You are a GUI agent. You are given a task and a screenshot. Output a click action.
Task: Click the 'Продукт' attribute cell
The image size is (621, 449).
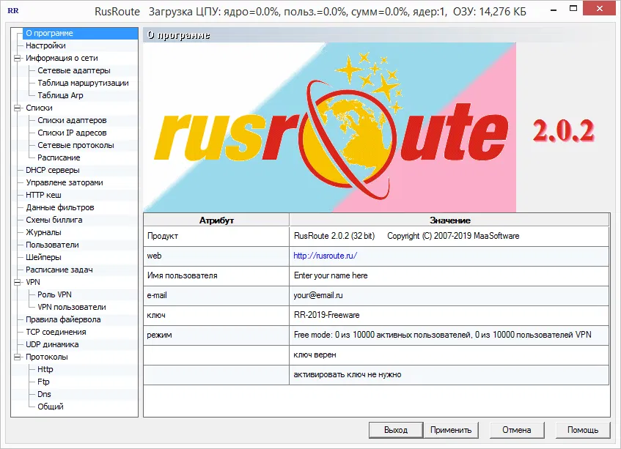point(216,236)
